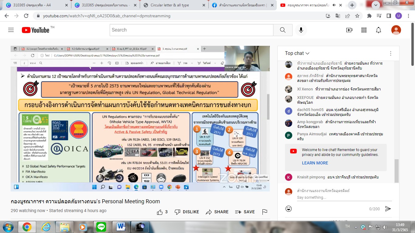Like the video with thumbs up

click(x=160, y=212)
